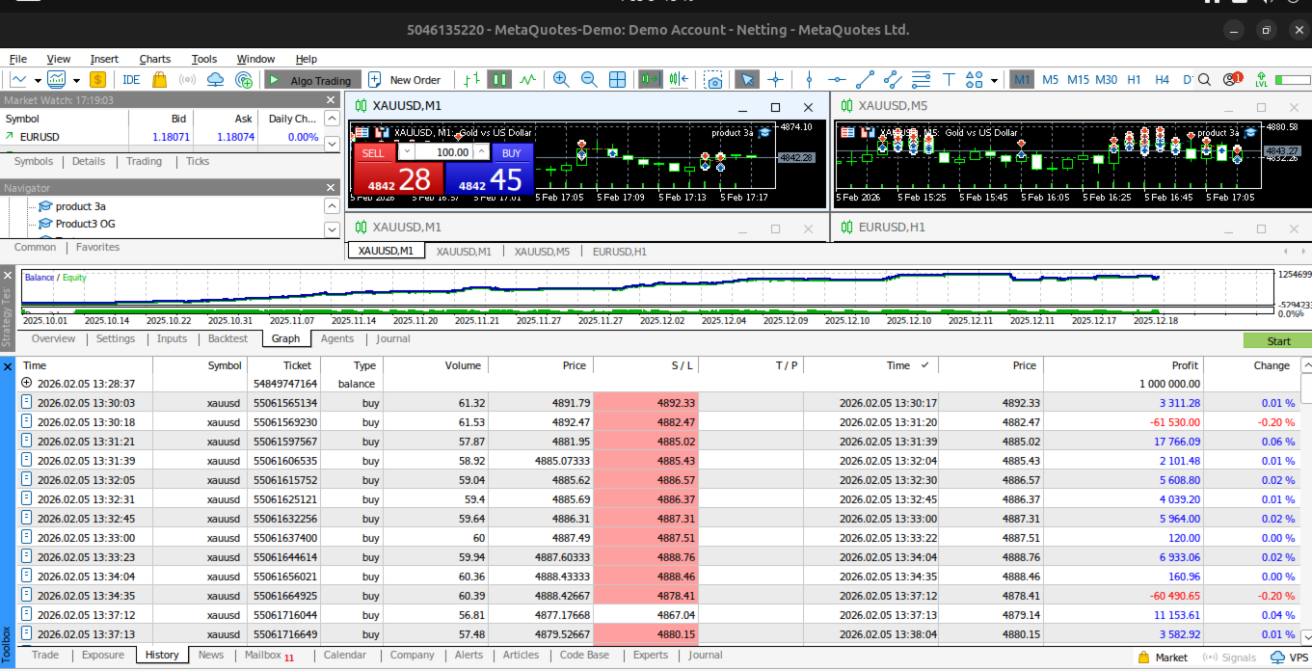Switch the chart to the M5 timeframe
The image size is (1312, 671).
(x=1050, y=80)
